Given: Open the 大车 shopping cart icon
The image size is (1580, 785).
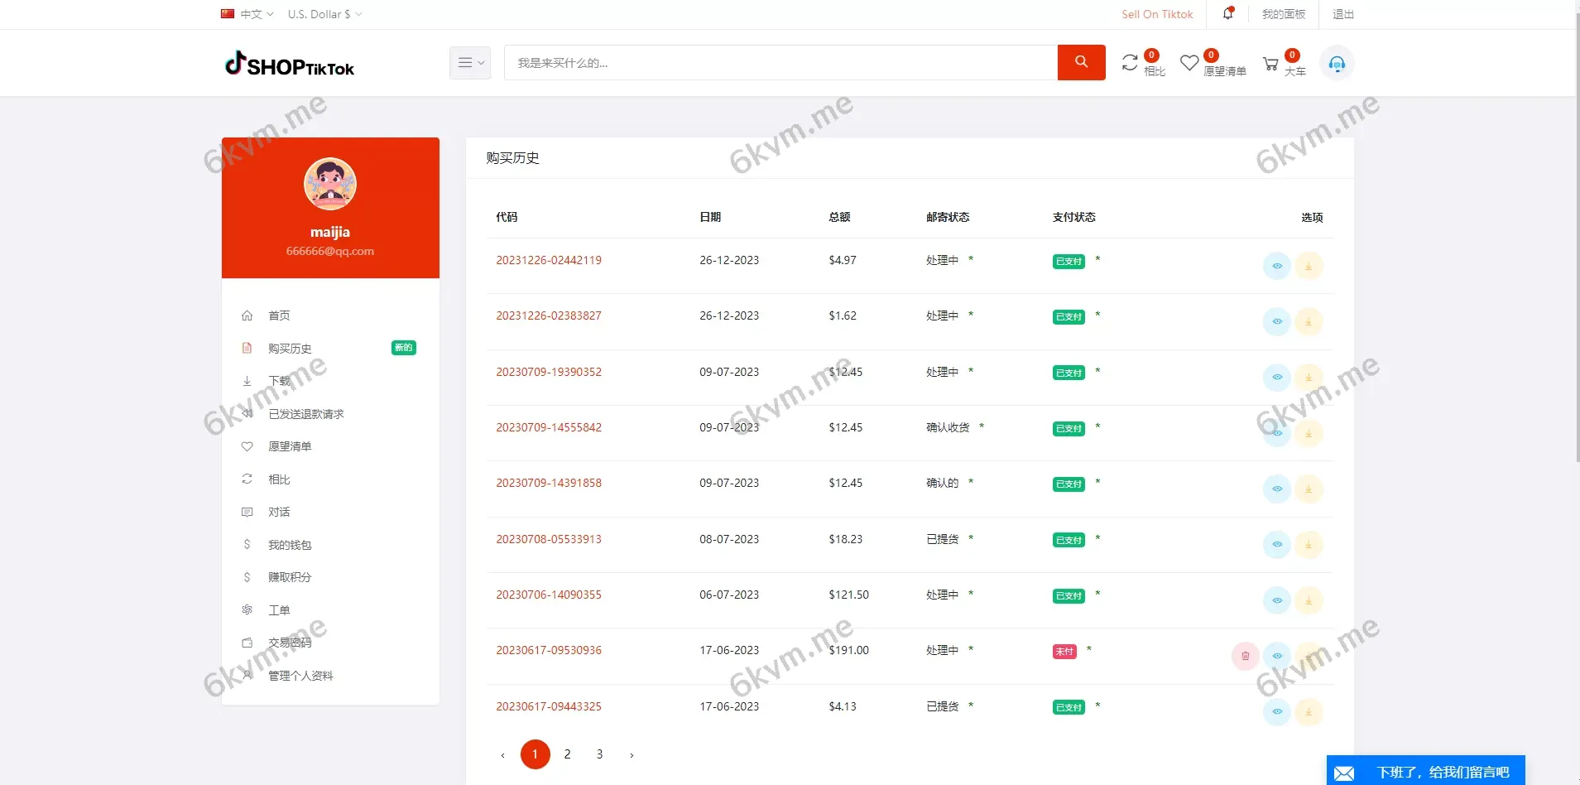Looking at the screenshot, I should [x=1270, y=62].
